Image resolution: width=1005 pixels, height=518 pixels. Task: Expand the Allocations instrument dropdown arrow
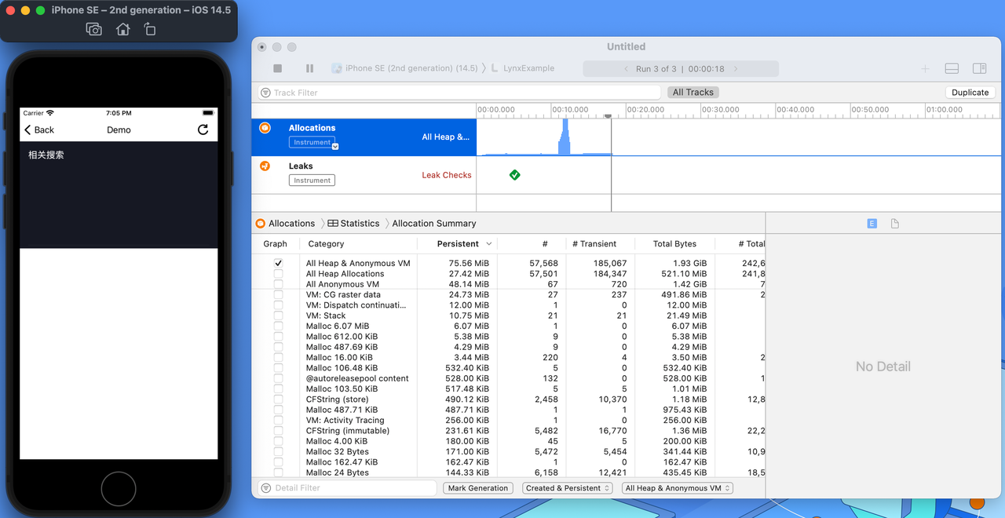(x=335, y=146)
